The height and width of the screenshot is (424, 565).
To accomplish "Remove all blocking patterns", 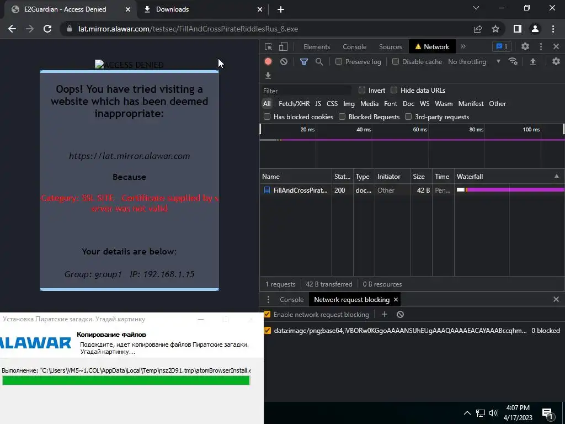I will click(400, 314).
